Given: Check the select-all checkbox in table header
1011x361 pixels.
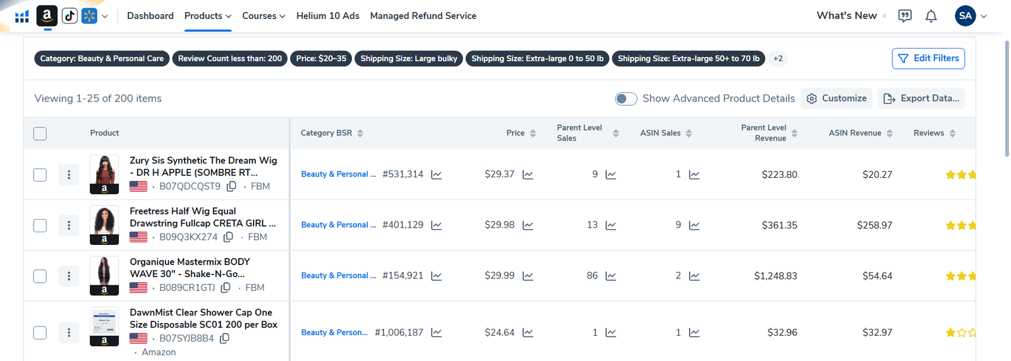Looking at the screenshot, I should [40, 134].
